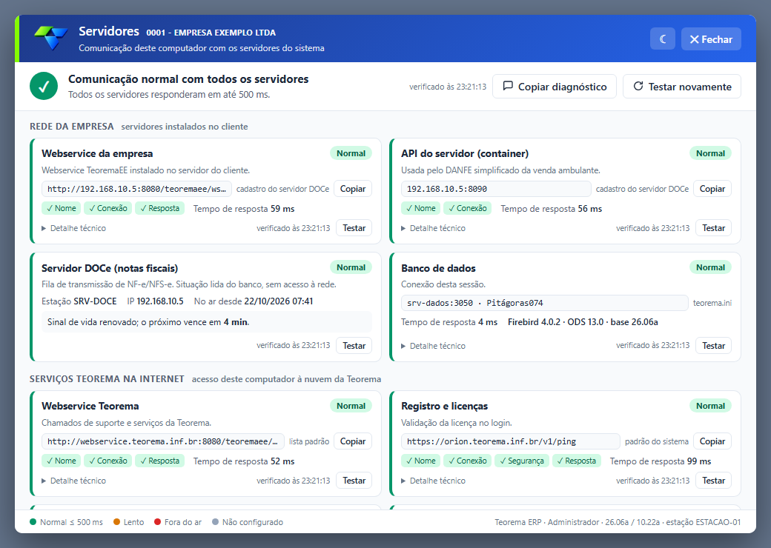Close the Servidores window with Fechar
771x548 pixels.
tap(711, 39)
